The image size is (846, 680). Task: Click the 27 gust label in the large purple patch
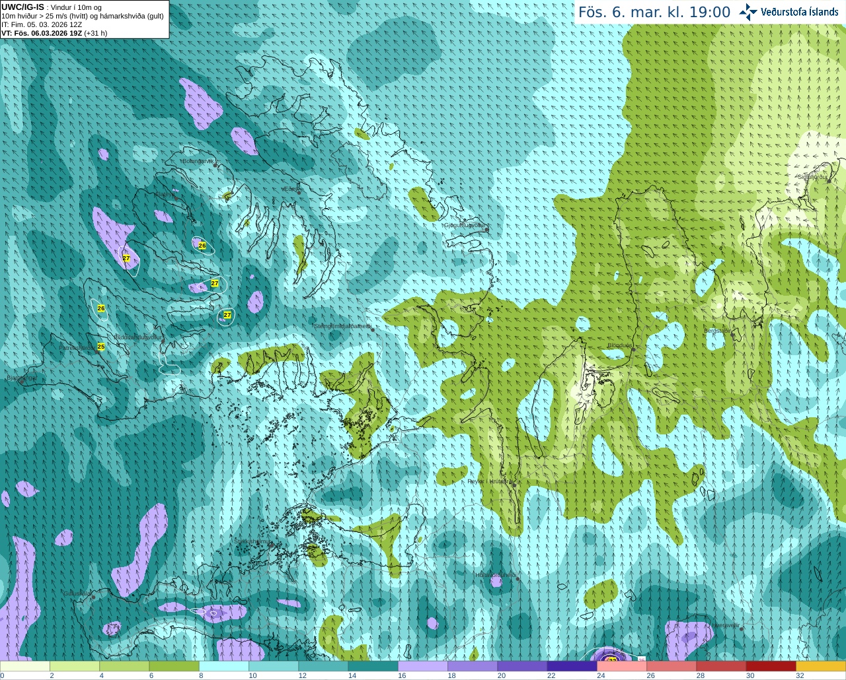(x=126, y=258)
